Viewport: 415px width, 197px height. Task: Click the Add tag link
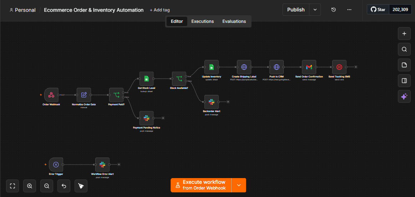(160, 10)
